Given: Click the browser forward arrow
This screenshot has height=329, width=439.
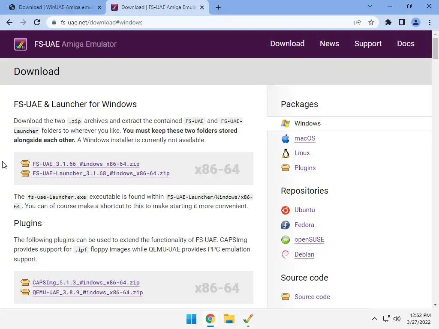Looking at the screenshot, I should (x=23, y=22).
